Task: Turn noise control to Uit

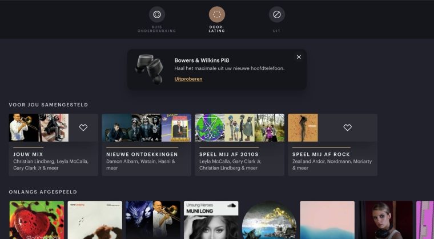Action: pyautogui.click(x=277, y=14)
